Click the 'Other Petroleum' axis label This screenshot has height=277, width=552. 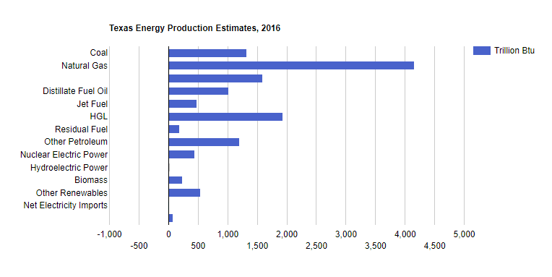(x=76, y=142)
